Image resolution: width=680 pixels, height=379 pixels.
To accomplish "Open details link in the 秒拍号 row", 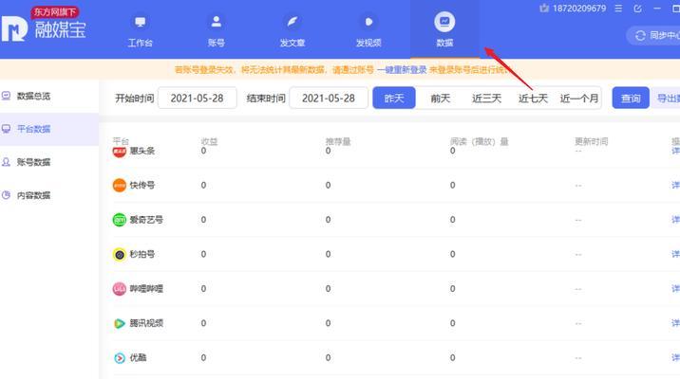I will pos(675,254).
